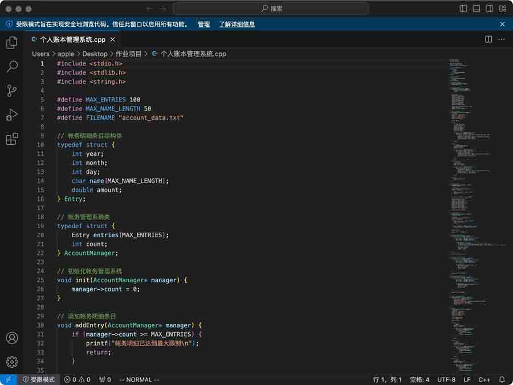
Task: Toggle the bottom panel layout control
Action: click(477, 9)
